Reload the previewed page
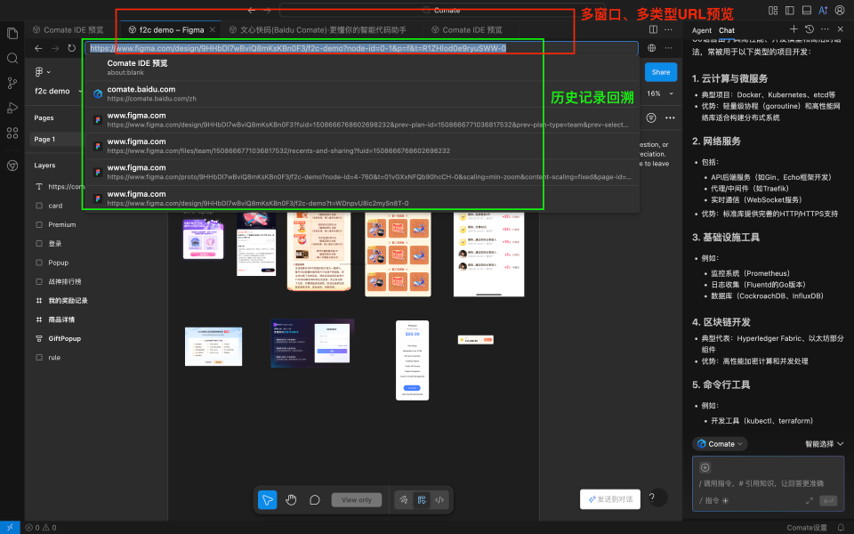854x534 pixels. click(71, 48)
